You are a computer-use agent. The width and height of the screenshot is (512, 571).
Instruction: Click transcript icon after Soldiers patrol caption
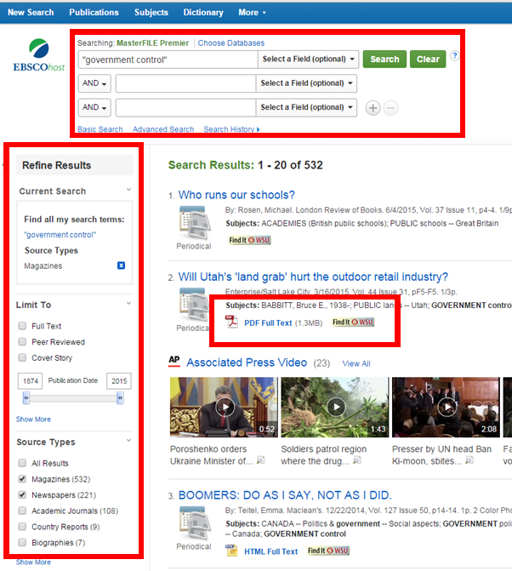[357, 460]
